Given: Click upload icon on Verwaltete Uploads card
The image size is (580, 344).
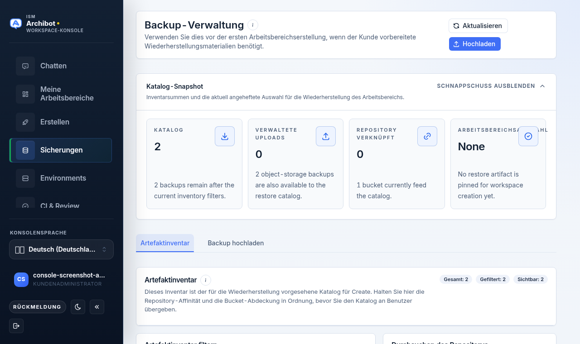Looking at the screenshot, I should pos(326,136).
